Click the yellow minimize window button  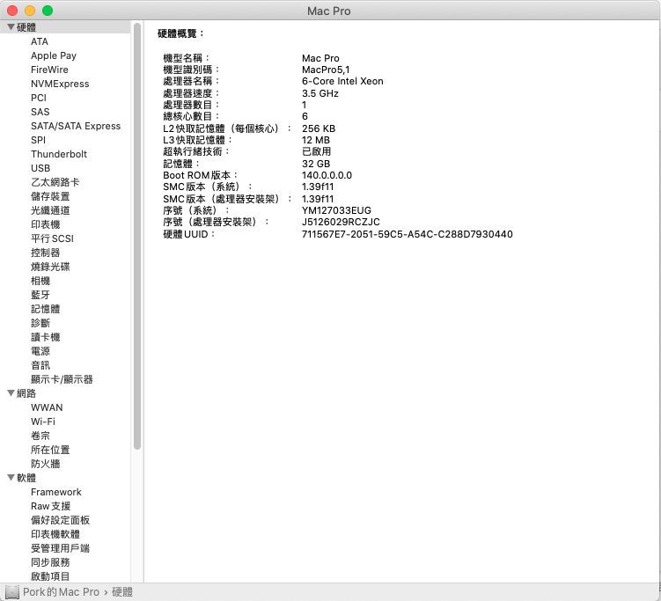[30, 11]
